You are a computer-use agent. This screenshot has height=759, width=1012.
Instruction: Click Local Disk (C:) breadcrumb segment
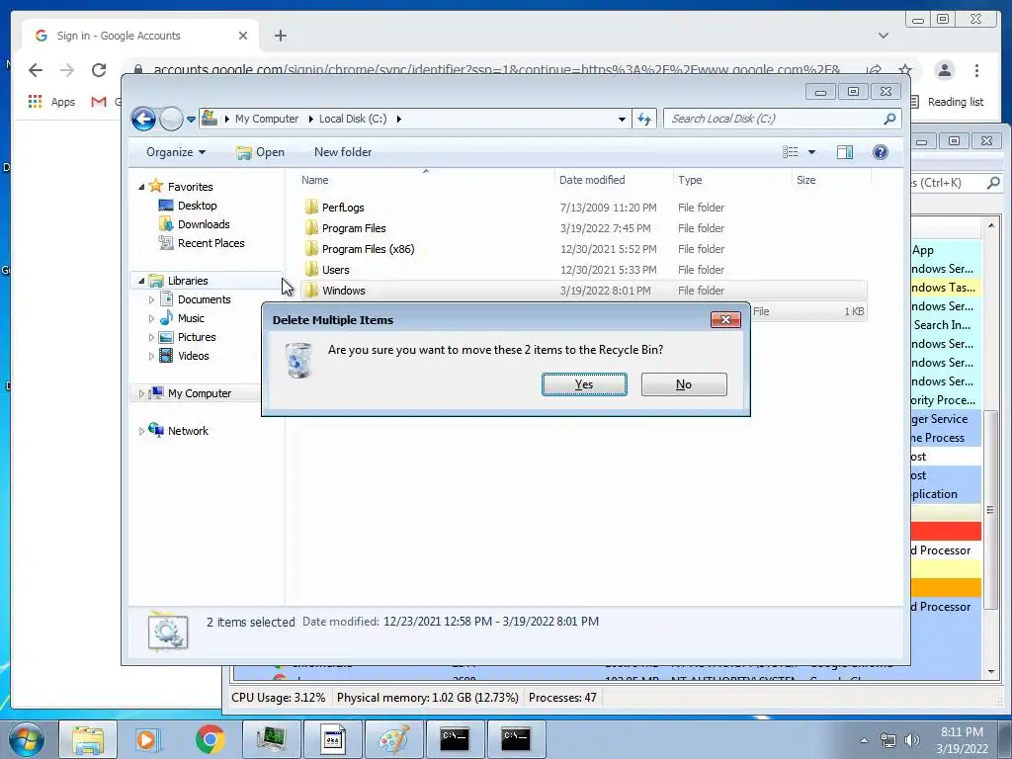click(353, 119)
